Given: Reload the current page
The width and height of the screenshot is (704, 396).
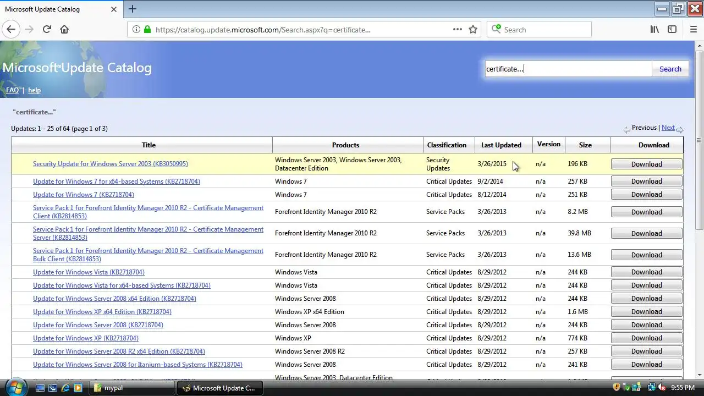Looking at the screenshot, I should coord(47,30).
